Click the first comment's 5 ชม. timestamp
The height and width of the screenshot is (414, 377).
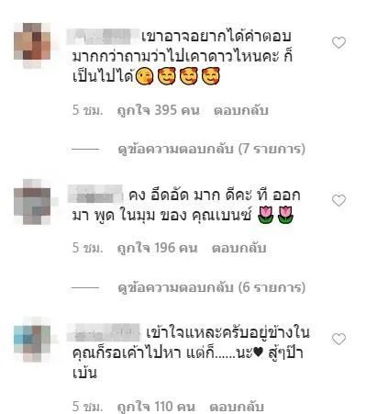pyautogui.click(x=87, y=110)
